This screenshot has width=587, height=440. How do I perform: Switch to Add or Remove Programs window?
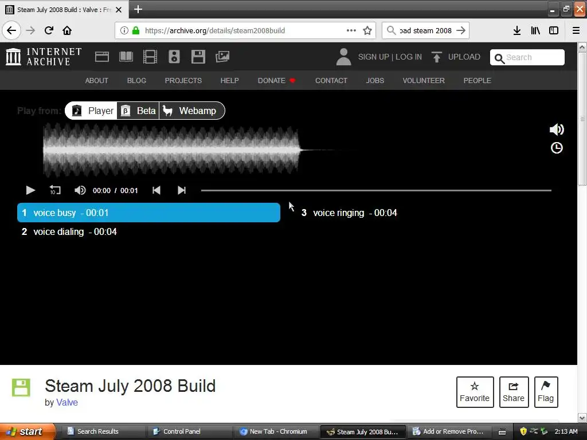click(448, 431)
